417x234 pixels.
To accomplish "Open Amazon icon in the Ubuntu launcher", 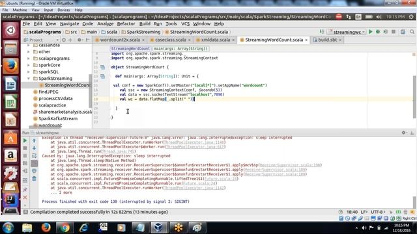I will (x=10, y=155).
